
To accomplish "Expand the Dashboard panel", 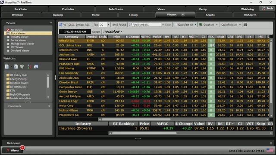I will click(271, 143).
